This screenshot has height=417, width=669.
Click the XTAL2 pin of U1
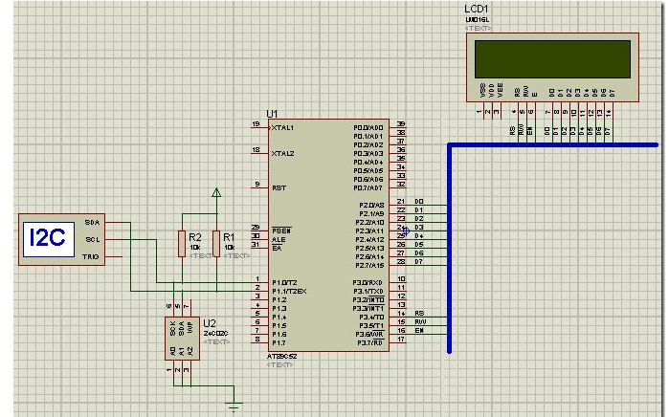pos(282,153)
